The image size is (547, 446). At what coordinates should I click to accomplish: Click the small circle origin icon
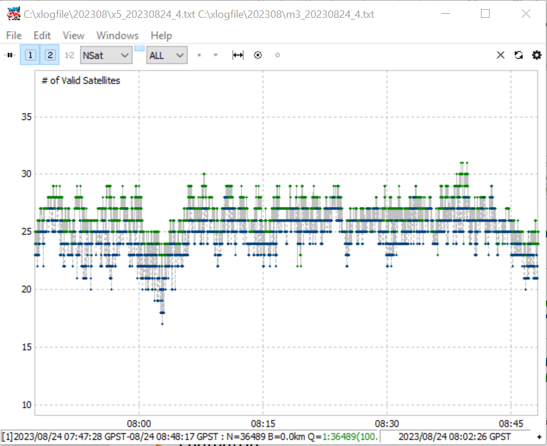coord(277,55)
